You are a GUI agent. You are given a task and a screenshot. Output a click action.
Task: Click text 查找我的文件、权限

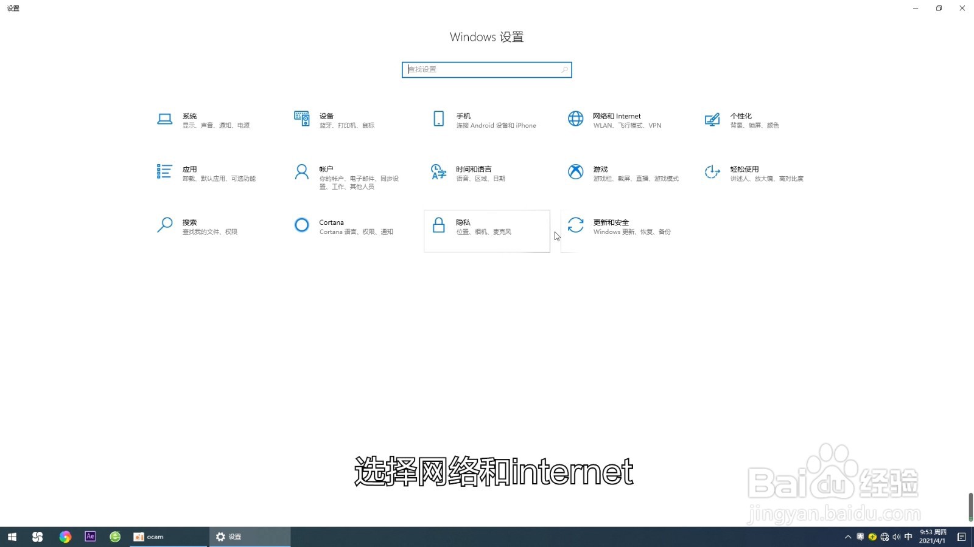(210, 232)
